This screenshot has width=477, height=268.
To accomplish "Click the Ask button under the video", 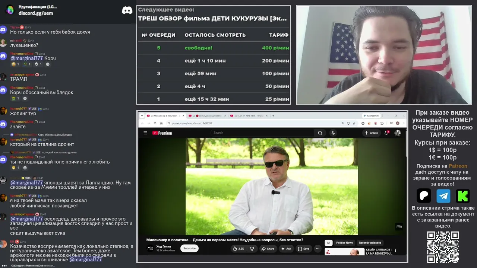I will tap(286, 249).
